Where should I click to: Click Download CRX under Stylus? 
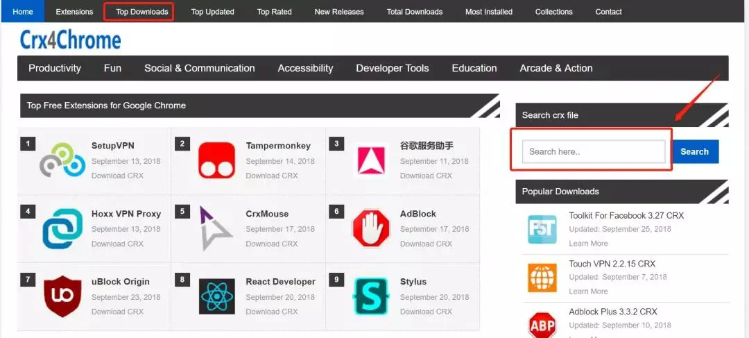tap(426, 311)
